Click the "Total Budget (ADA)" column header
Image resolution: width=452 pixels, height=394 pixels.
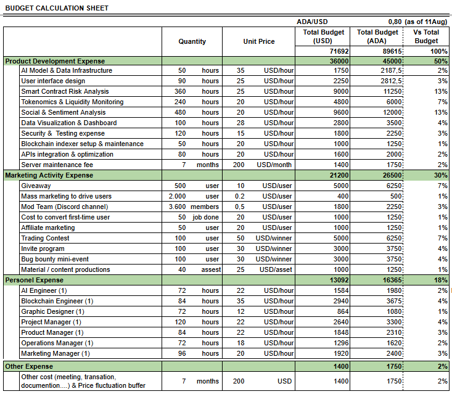click(x=377, y=36)
